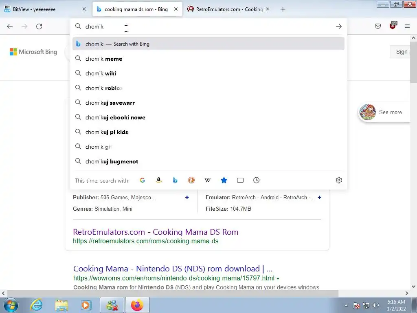Open RetroEmulators.com - Cooking Mama DS Rom link
This screenshot has width=417, height=313.
156,232
